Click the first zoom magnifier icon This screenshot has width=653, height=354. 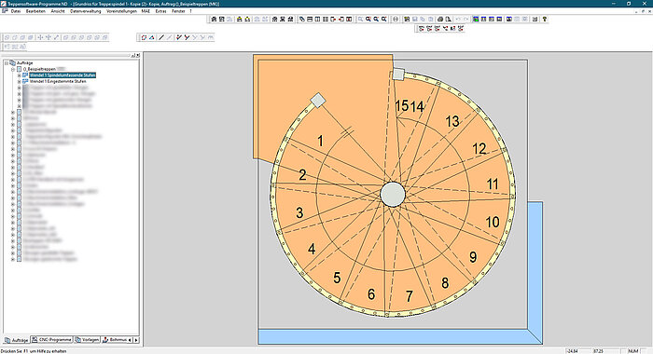(x=361, y=20)
